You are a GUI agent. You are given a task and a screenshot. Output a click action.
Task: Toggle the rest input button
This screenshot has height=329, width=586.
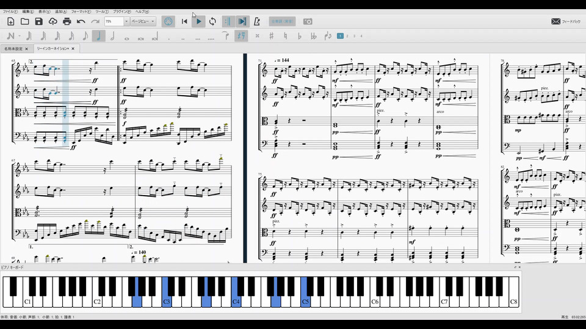[241, 36]
